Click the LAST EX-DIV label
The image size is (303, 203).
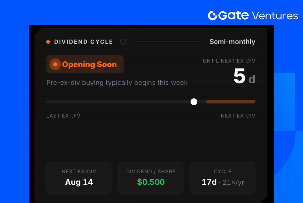pyautogui.click(x=63, y=116)
